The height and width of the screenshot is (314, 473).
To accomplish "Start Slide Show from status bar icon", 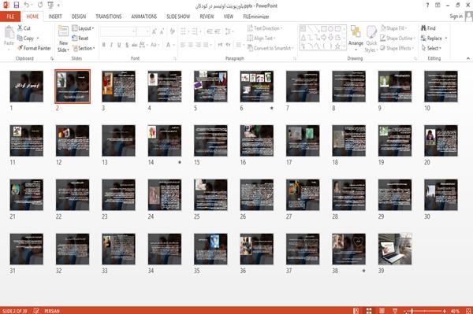I will tap(395, 311).
